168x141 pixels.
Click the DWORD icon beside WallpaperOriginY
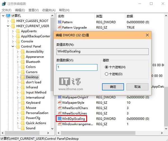(x=59, y=97)
